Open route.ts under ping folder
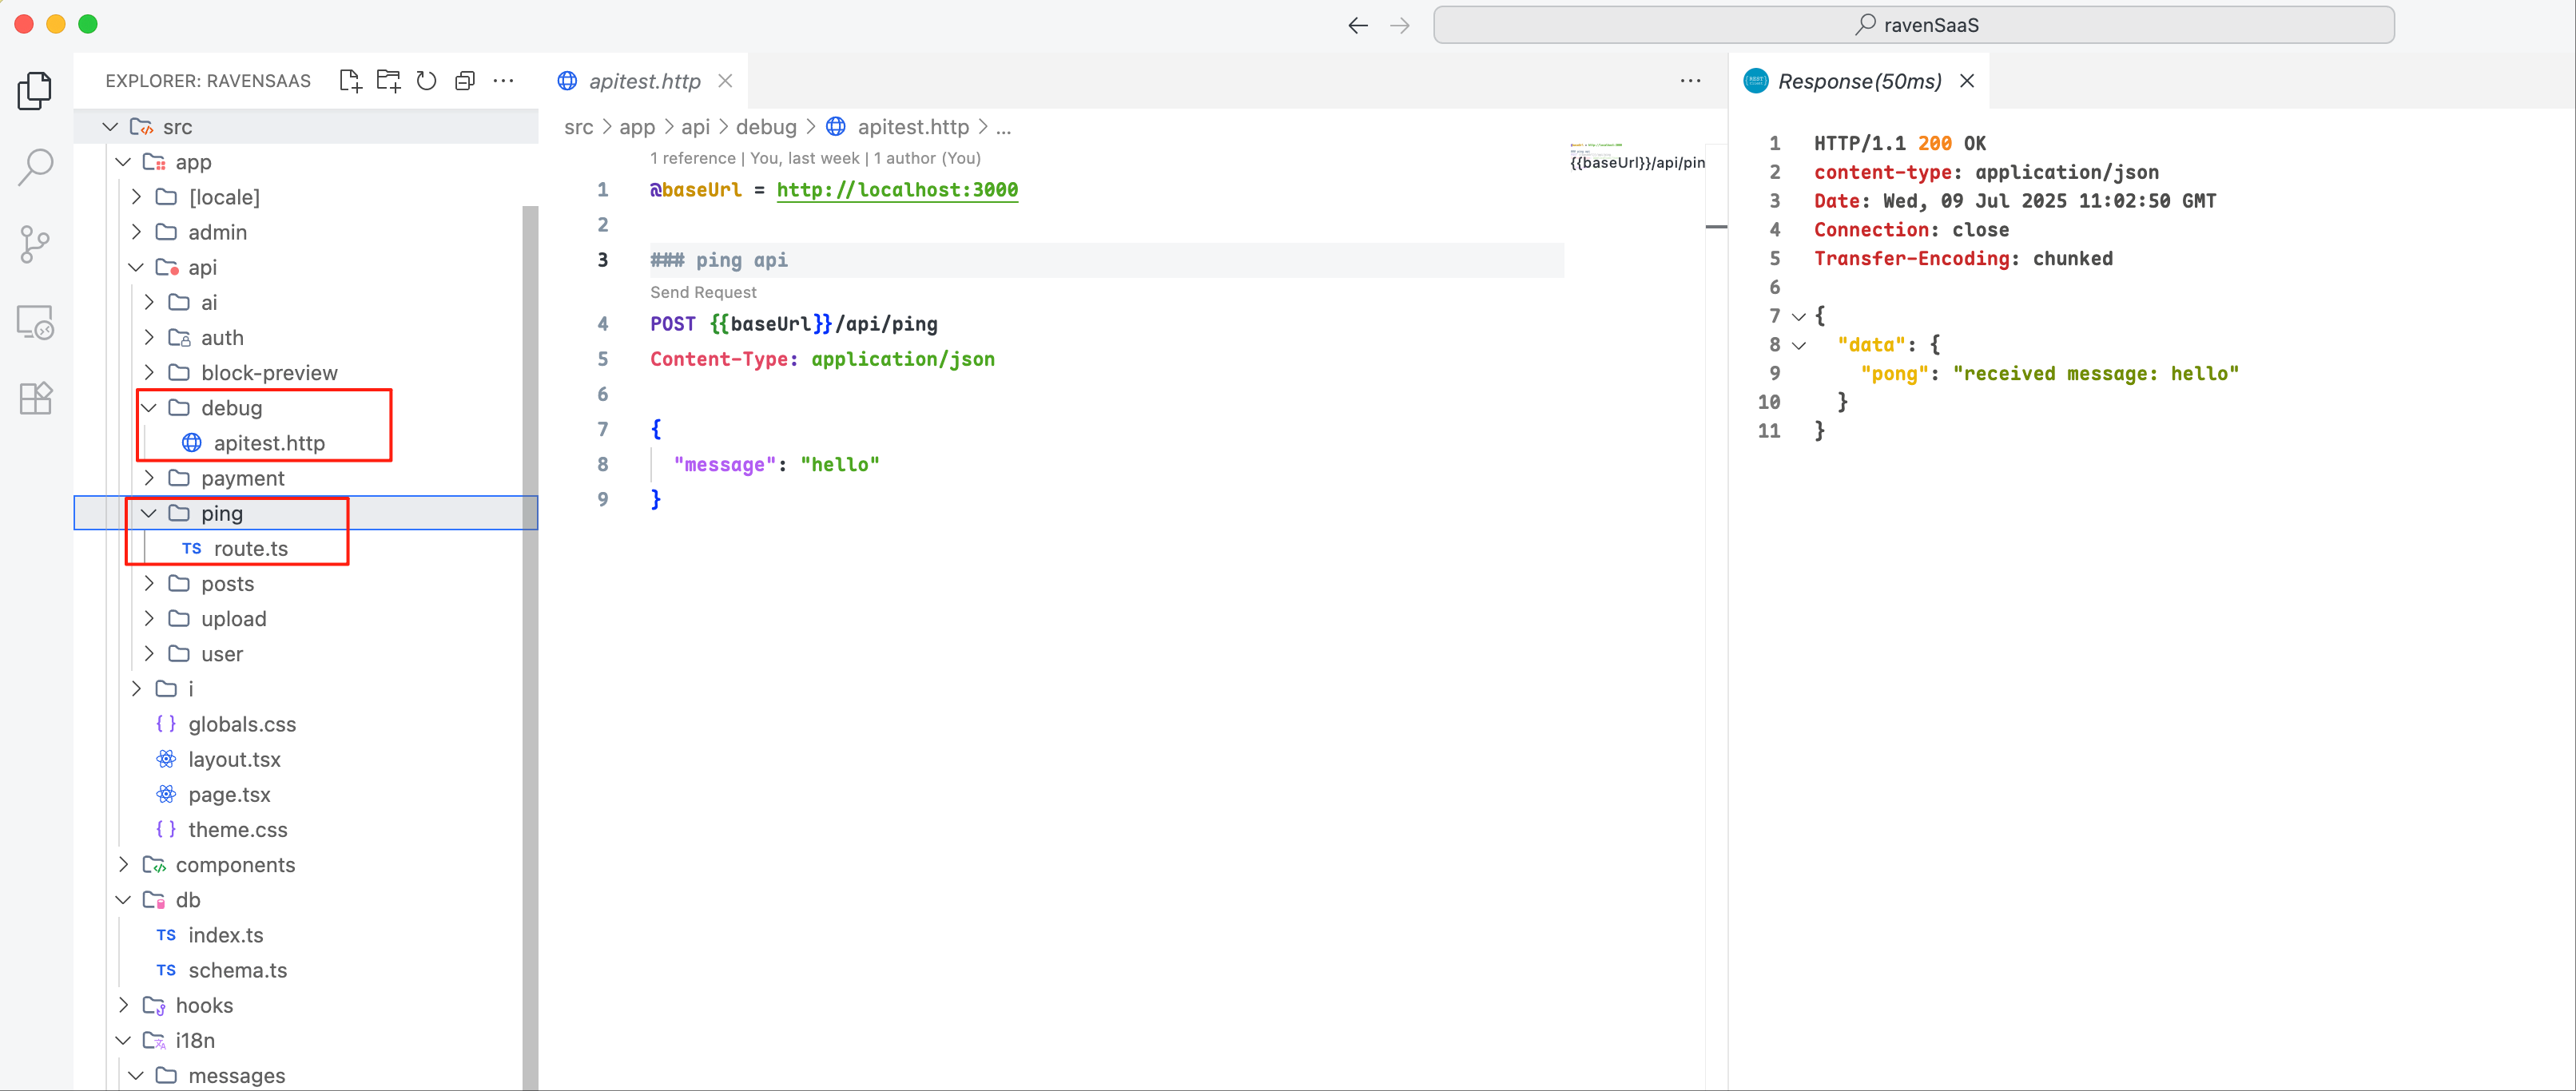 pyautogui.click(x=250, y=549)
